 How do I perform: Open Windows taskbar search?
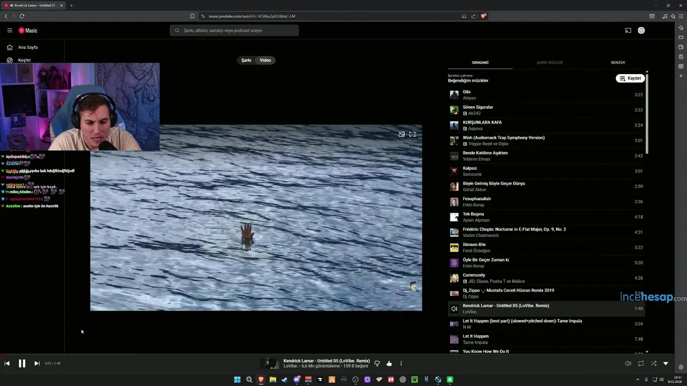tap(249, 380)
